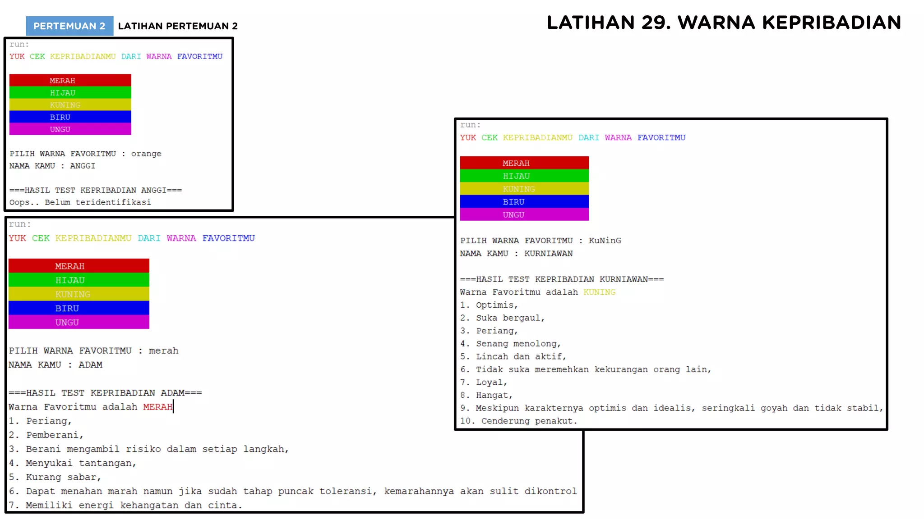
Task: Click the '10. Cenderung penakut.' line
Action: tap(518, 421)
